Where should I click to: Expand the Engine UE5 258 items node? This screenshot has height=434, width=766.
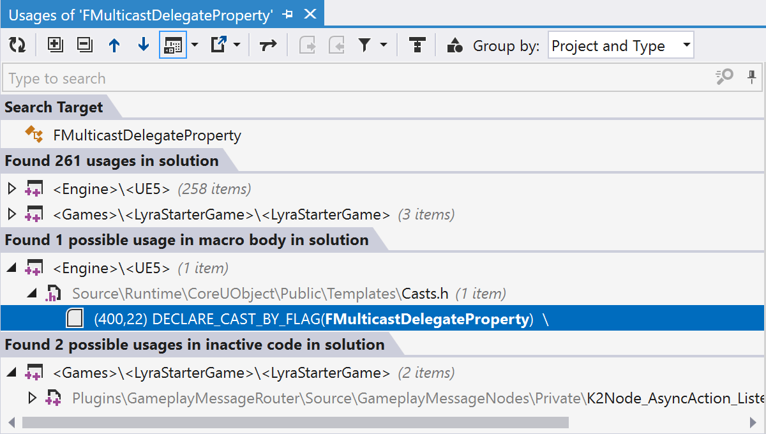pyautogui.click(x=11, y=189)
